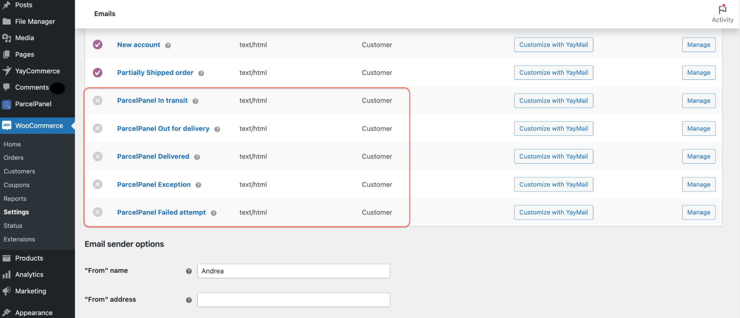Click disabled status icon for ParcelPanel Exception

98,184
